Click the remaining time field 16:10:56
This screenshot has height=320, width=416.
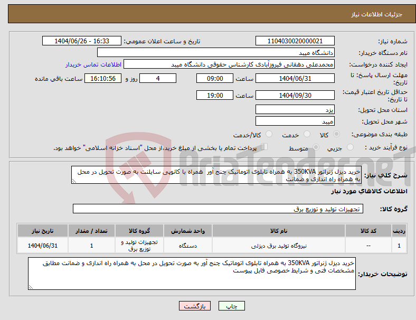click(103, 78)
